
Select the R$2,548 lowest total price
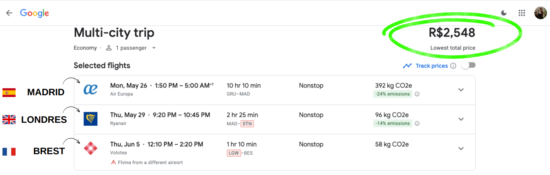click(452, 33)
